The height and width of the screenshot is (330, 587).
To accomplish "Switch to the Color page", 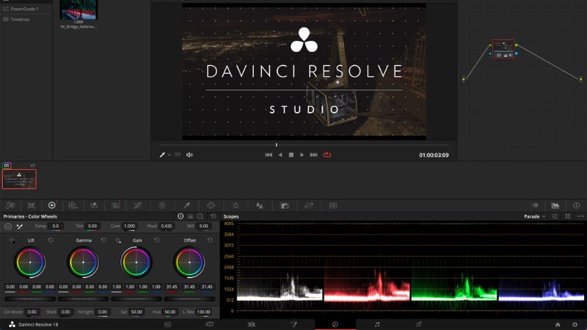I will (x=335, y=324).
